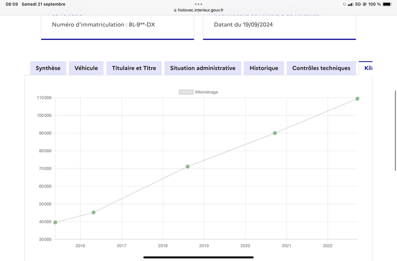Image resolution: width=397 pixels, height=261 pixels.
Task: Click the data point near 45 000 km
Action: 93,213
